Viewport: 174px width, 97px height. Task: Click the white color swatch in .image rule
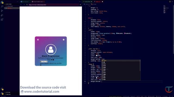point(97,78)
